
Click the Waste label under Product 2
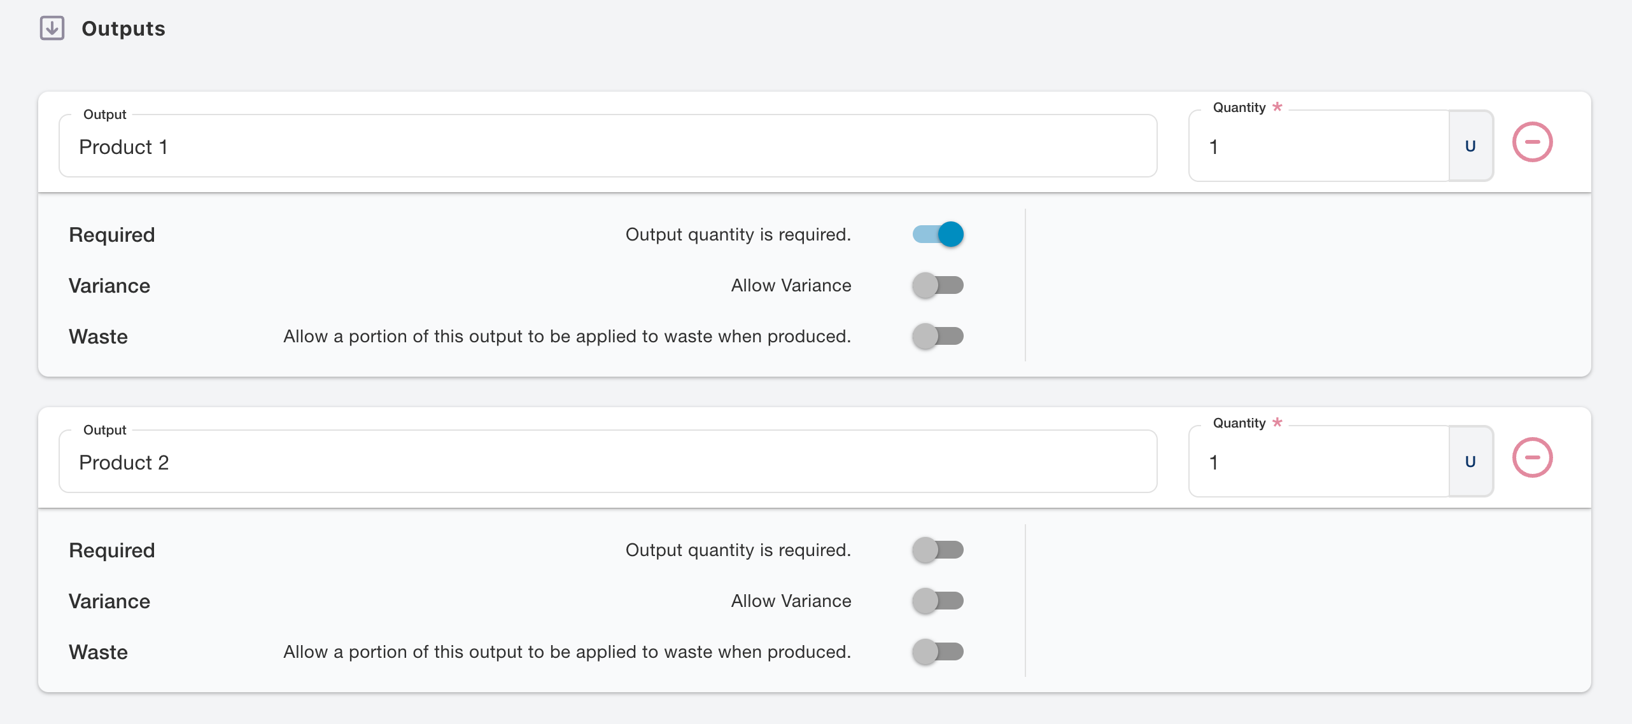(x=98, y=652)
